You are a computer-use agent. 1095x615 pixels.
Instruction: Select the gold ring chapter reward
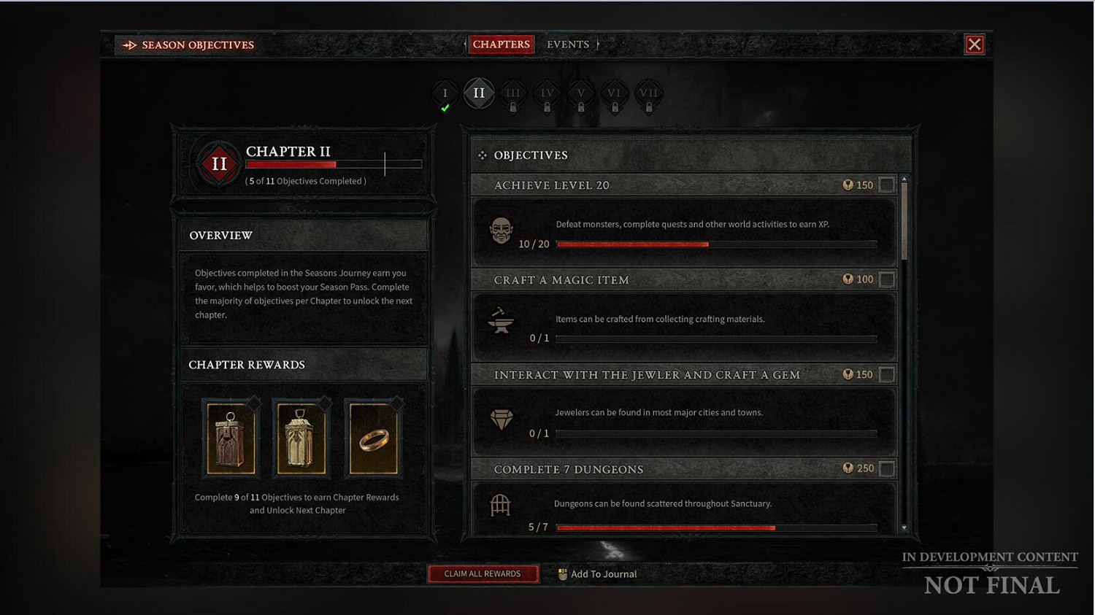[374, 439]
